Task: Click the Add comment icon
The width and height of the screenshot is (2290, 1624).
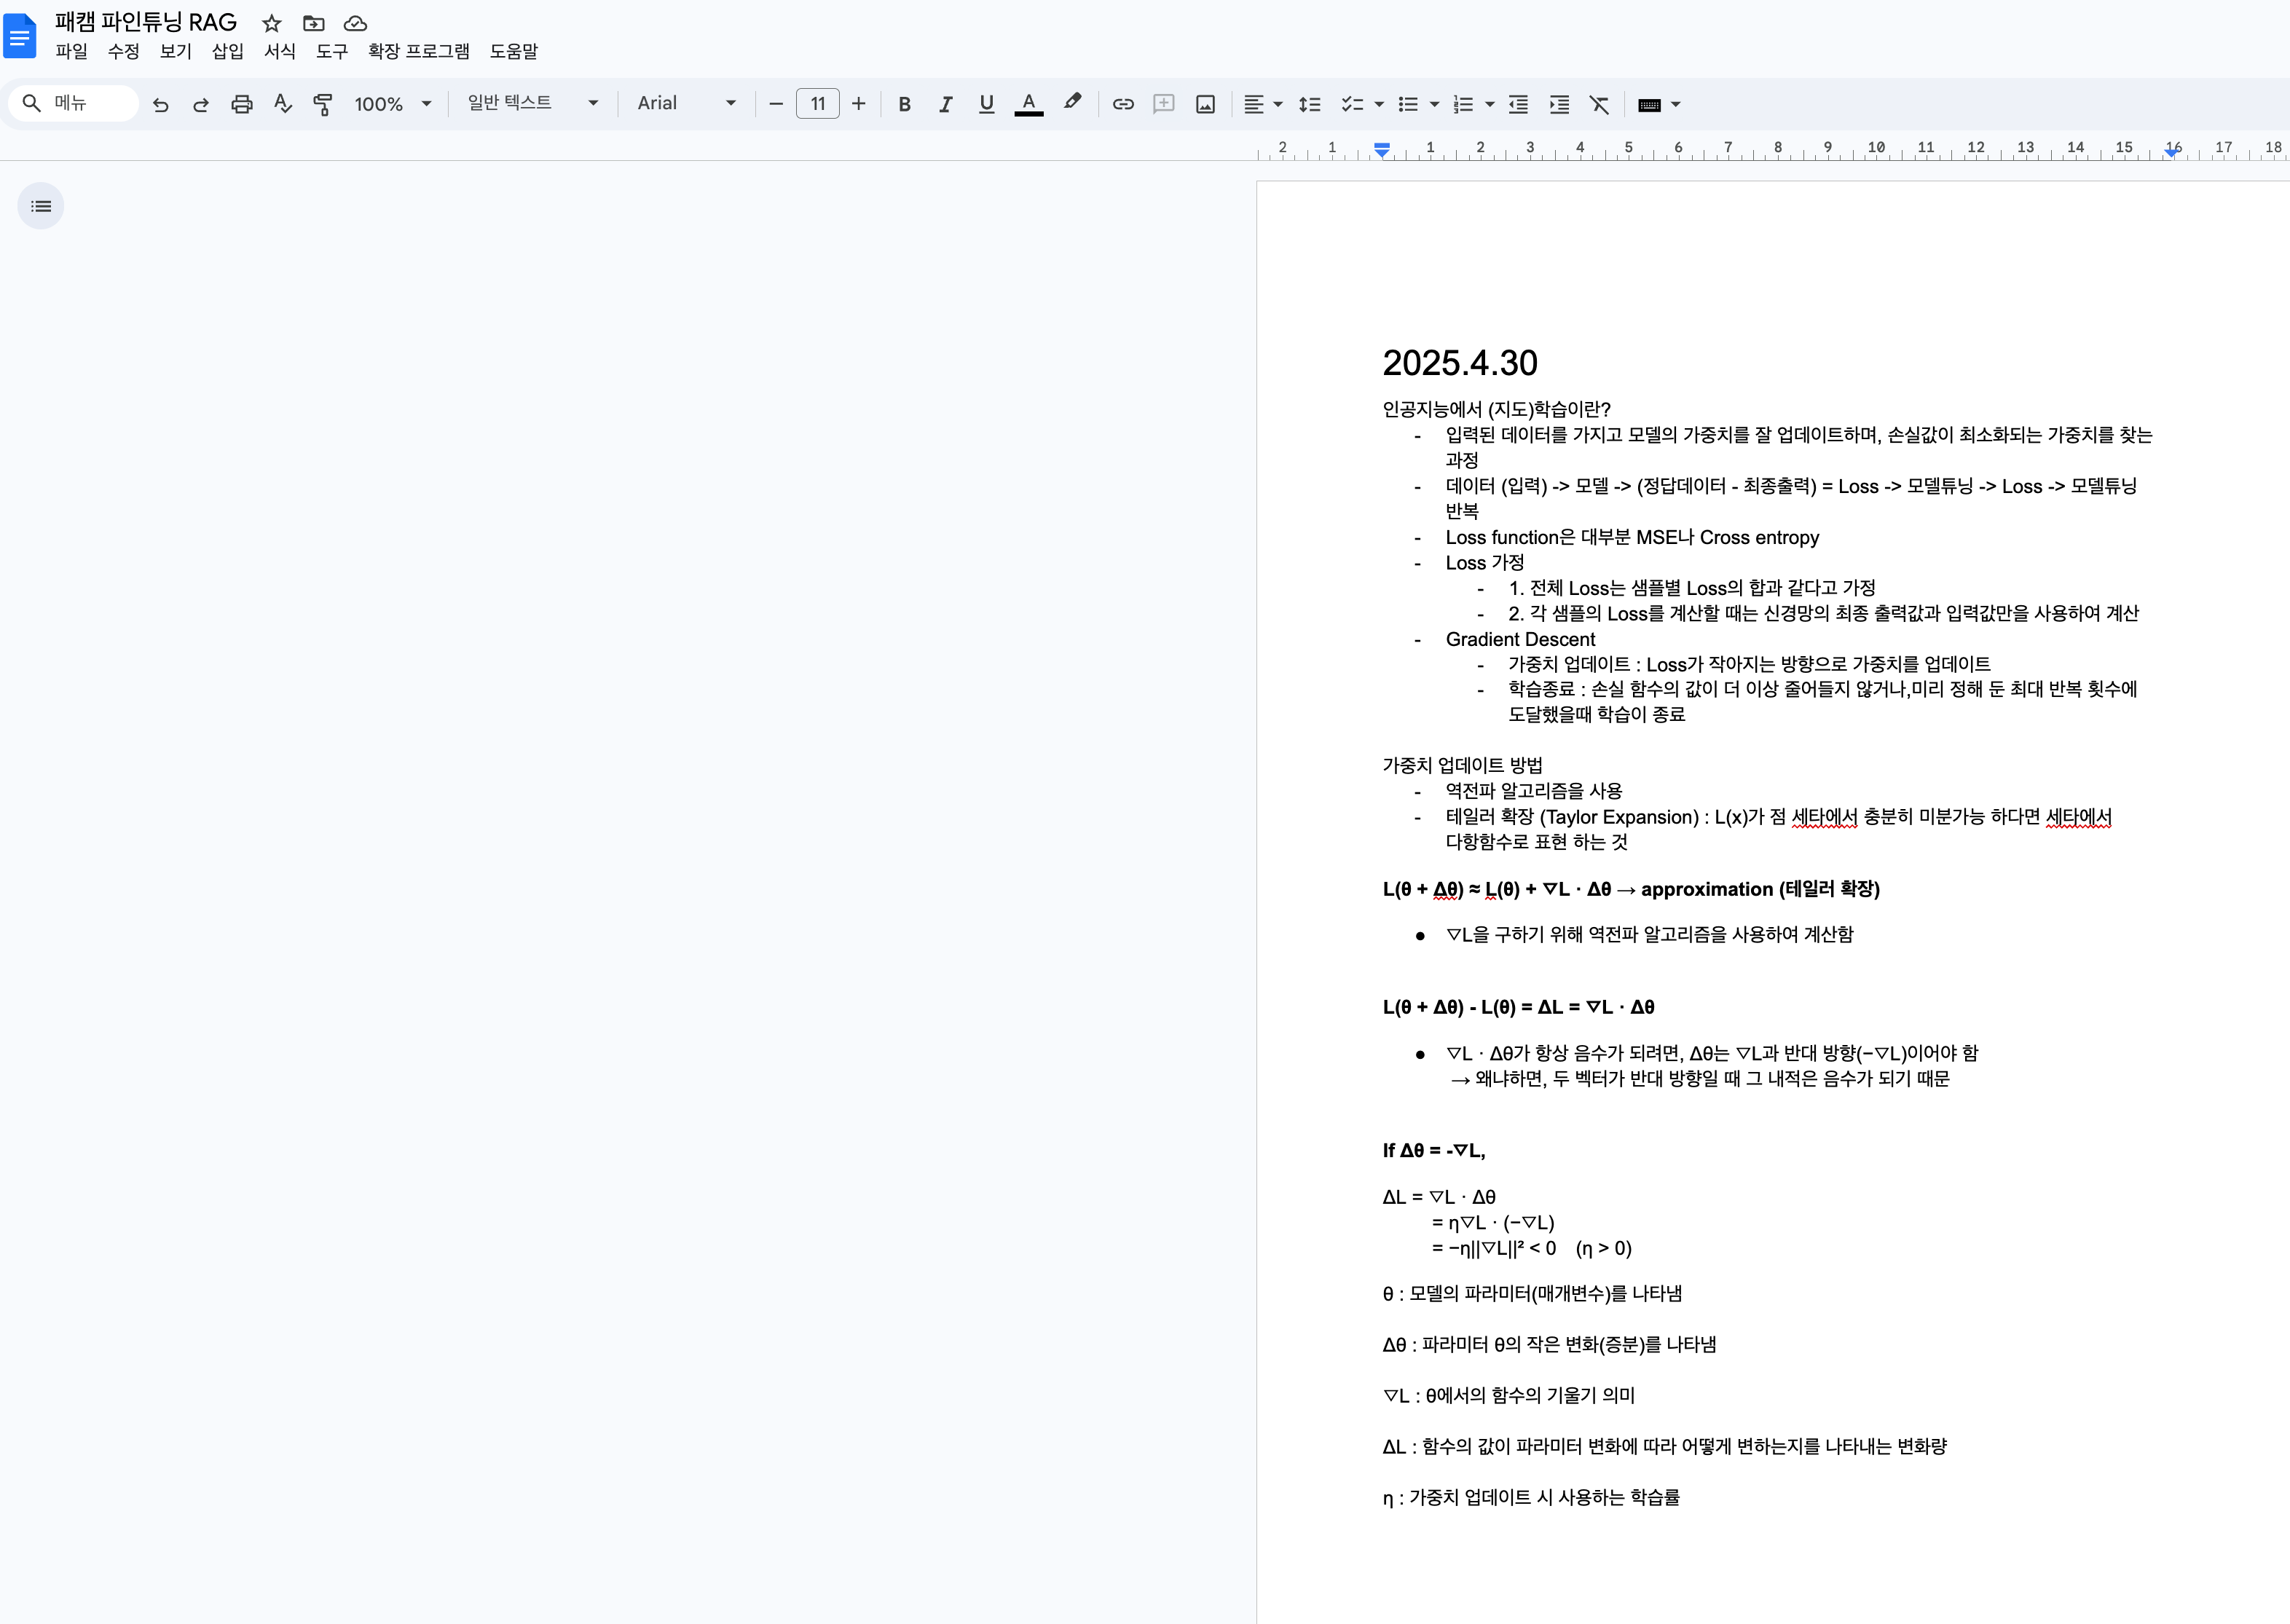Action: pyautogui.click(x=1164, y=104)
